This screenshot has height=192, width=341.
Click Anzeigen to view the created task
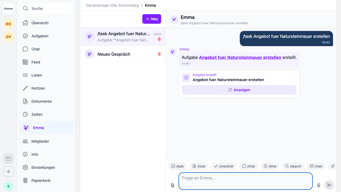point(239,90)
